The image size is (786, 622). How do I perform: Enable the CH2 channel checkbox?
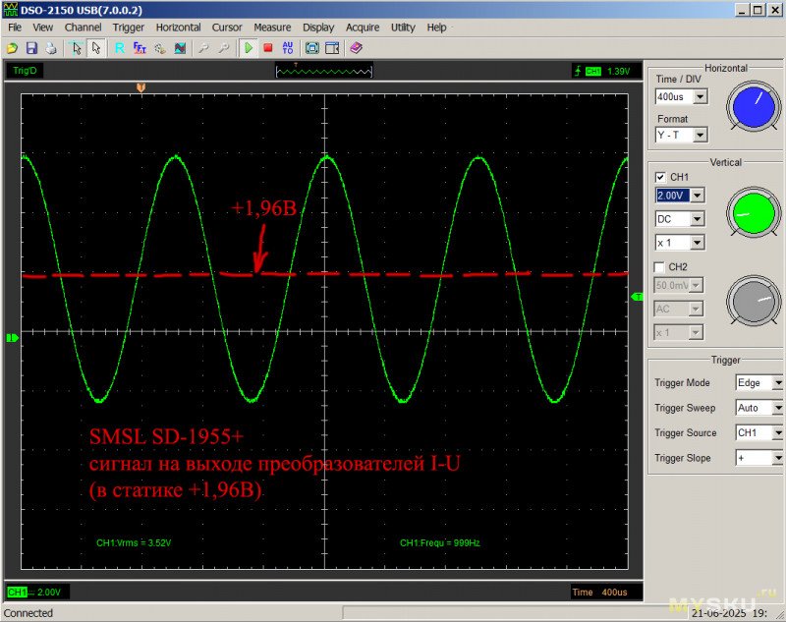click(x=660, y=266)
